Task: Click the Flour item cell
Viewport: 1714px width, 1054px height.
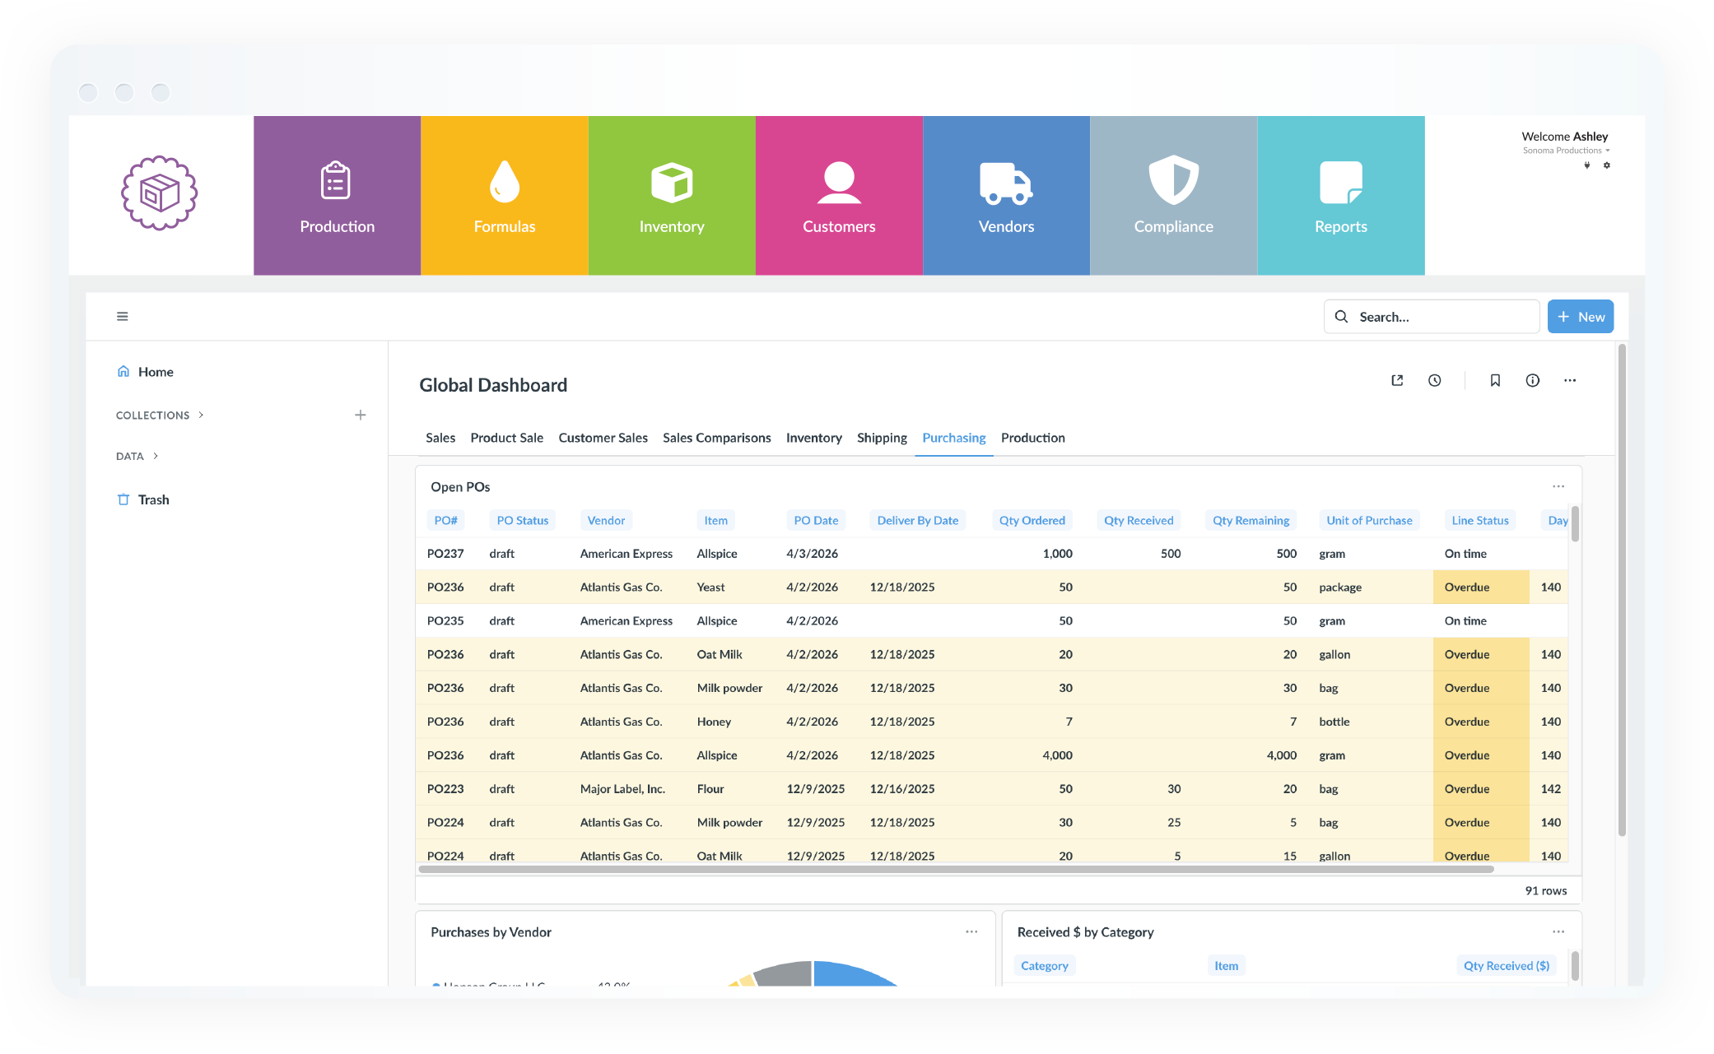Action: point(710,789)
